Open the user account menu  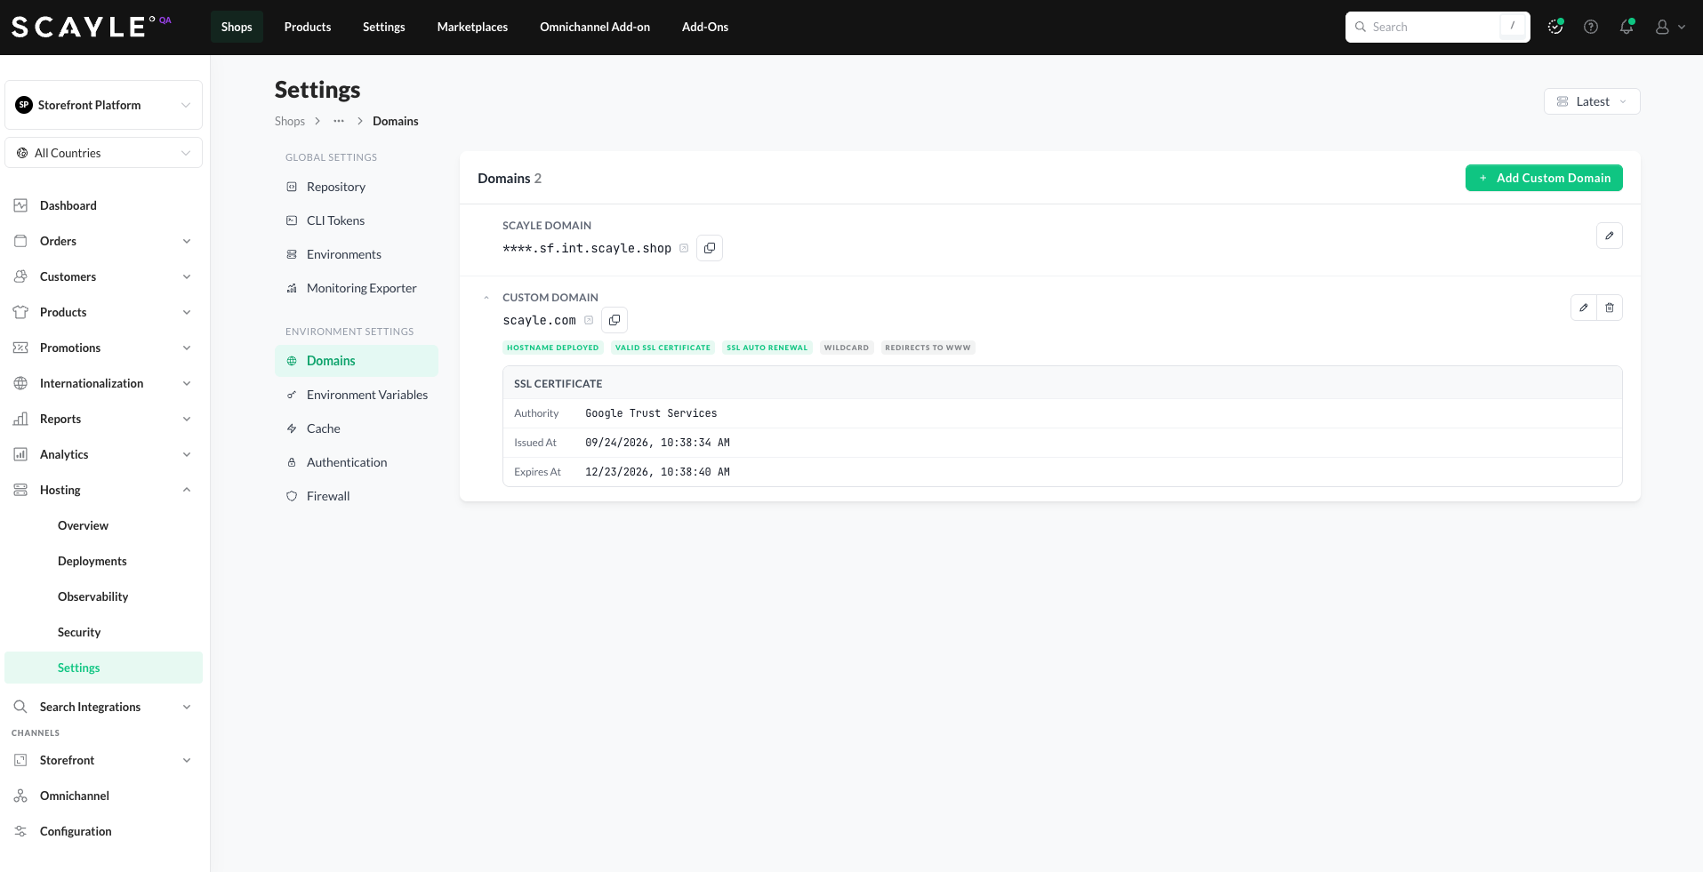click(x=1670, y=27)
